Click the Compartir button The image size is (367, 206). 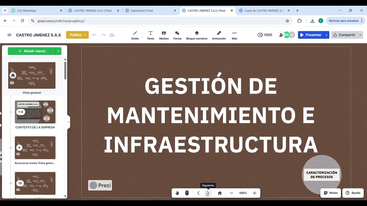tap(344, 35)
